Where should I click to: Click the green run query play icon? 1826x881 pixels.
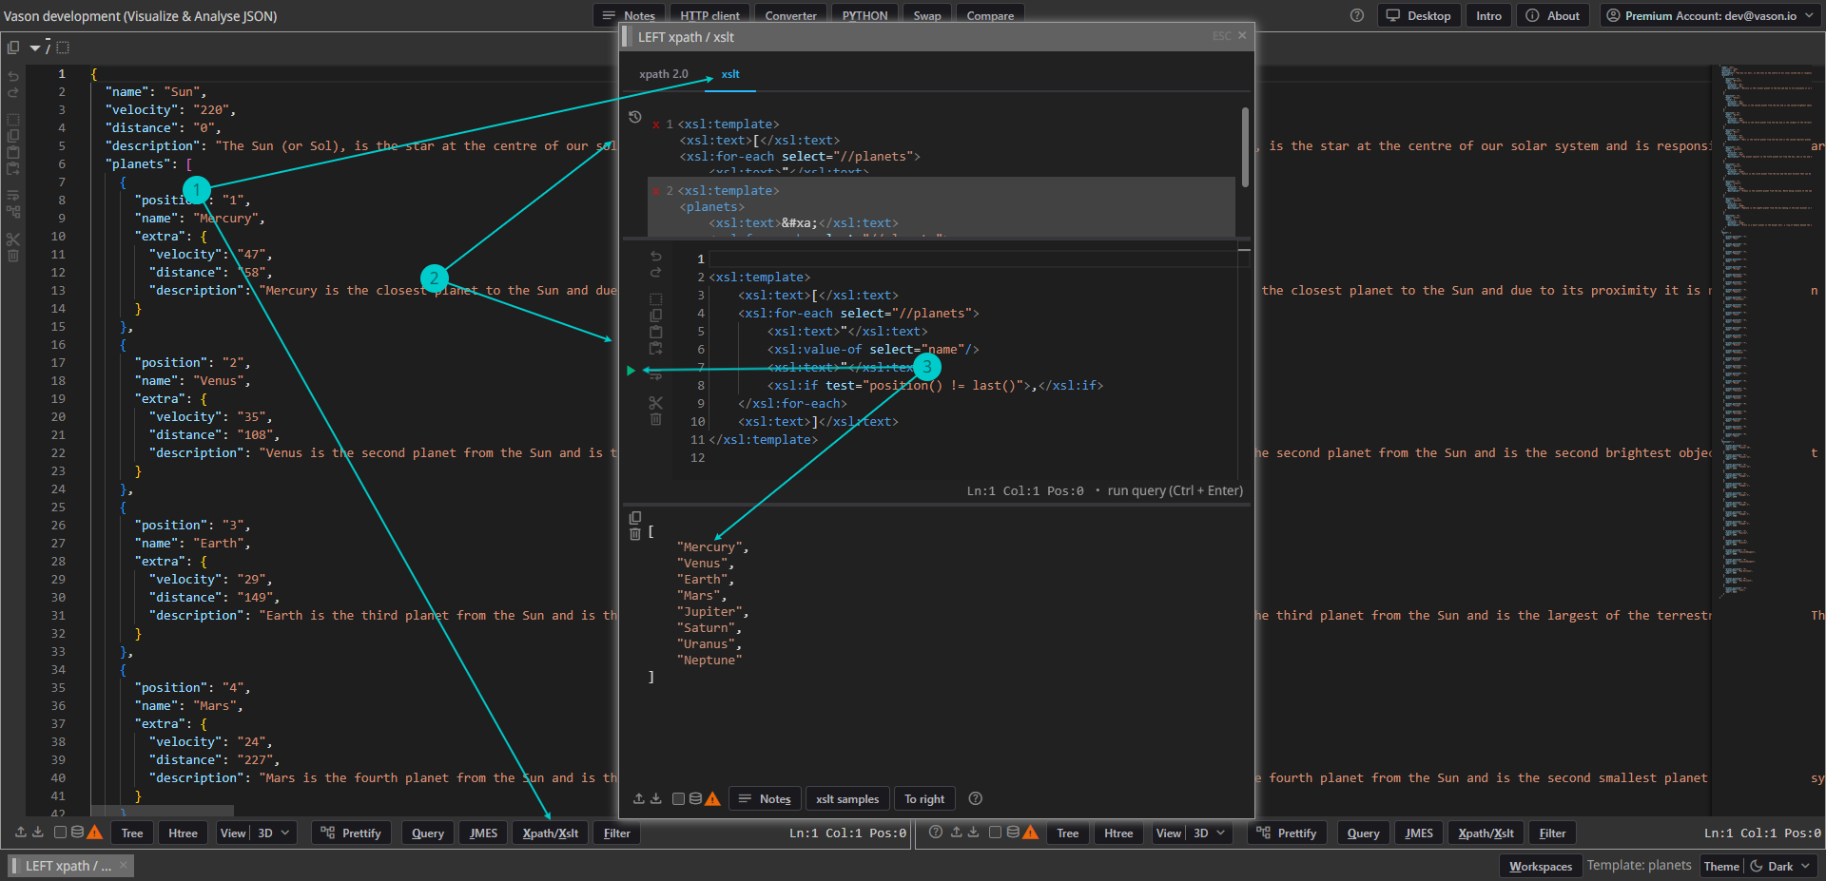pos(631,371)
